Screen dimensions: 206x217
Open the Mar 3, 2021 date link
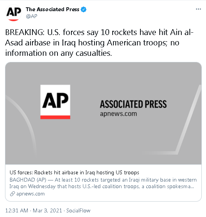point(47,210)
